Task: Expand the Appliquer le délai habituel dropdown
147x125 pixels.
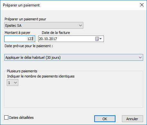Action: (x=74, y=57)
